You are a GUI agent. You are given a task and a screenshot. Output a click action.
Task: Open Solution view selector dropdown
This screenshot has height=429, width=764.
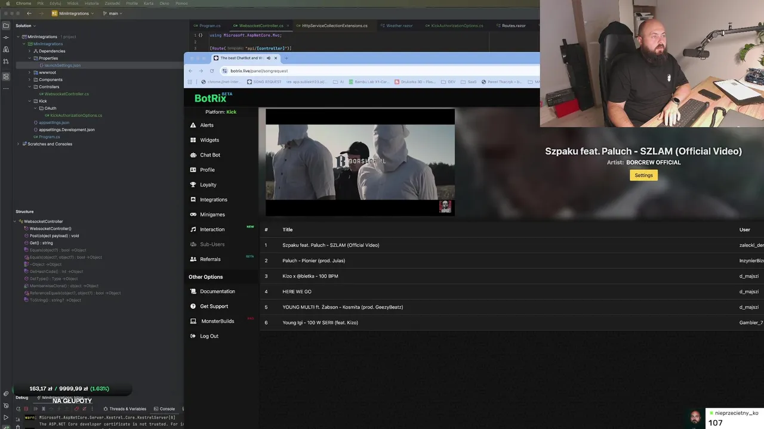(26, 26)
